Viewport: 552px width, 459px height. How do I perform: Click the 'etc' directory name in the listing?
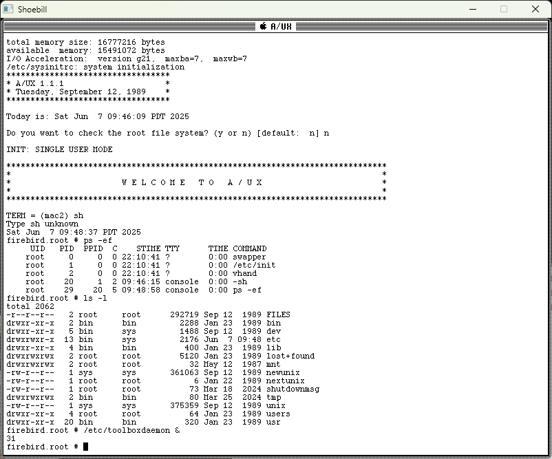click(273, 340)
